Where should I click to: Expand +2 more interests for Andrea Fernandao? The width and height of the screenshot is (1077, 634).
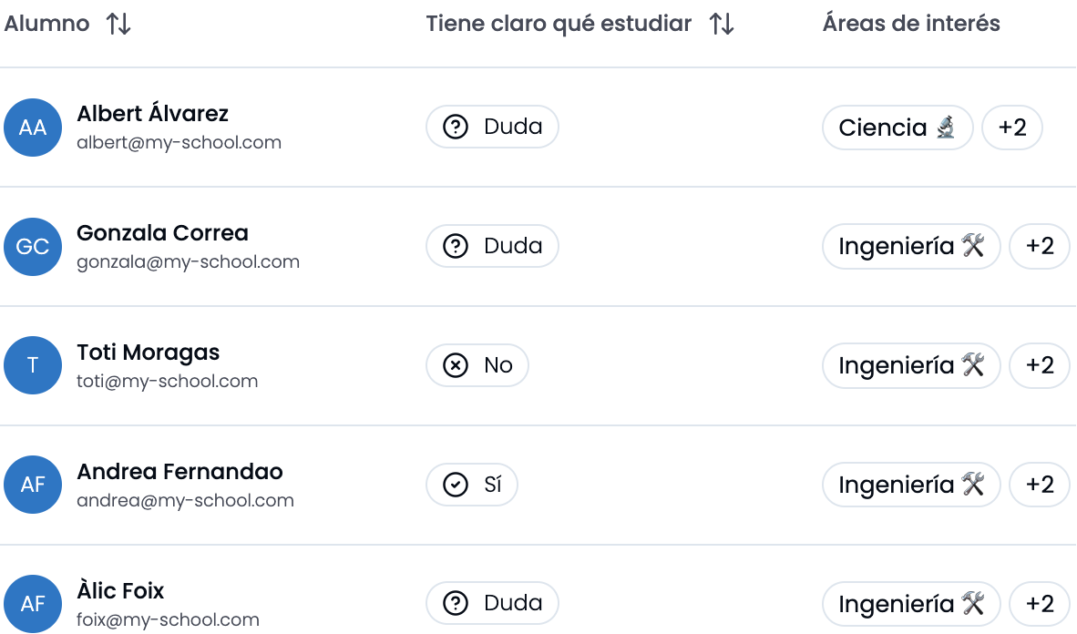tap(1040, 485)
